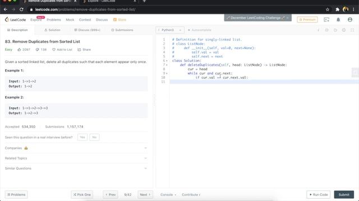Expand the Similar Questions section

[x=76, y=169]
